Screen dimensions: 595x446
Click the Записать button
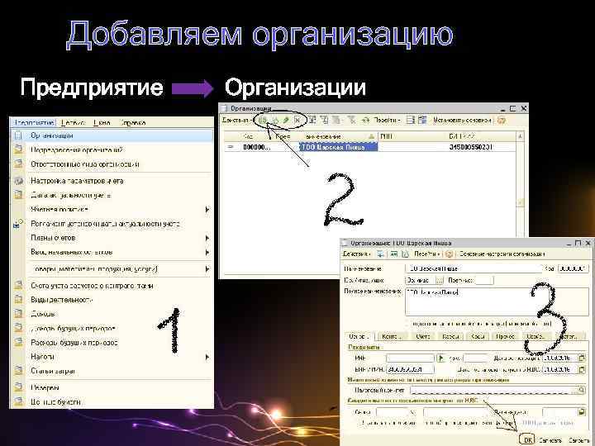550,440
